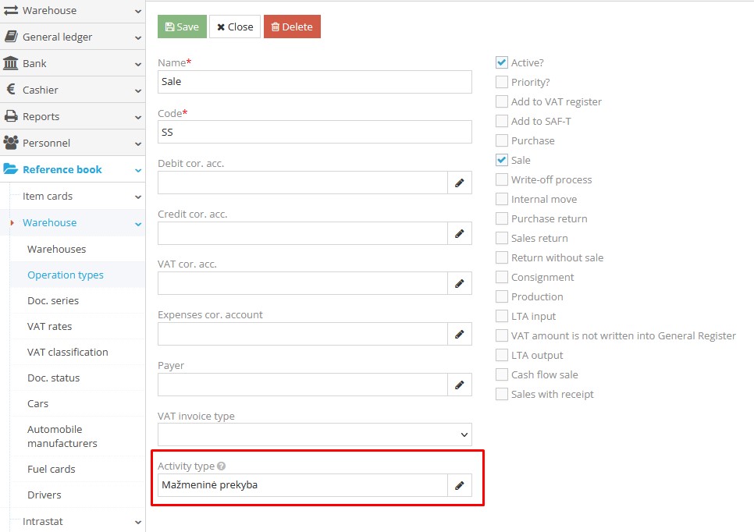Toggle the Consignment checkbox
Screen dimensions: 754x532
tap(502, 276)
